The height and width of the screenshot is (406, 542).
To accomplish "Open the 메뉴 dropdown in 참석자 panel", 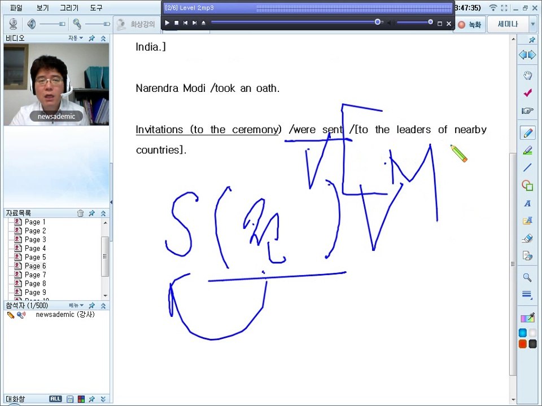I will click(x=76, y=305).
